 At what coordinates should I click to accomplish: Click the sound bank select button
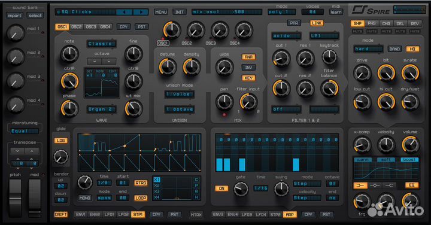click(x=35, y=16)
